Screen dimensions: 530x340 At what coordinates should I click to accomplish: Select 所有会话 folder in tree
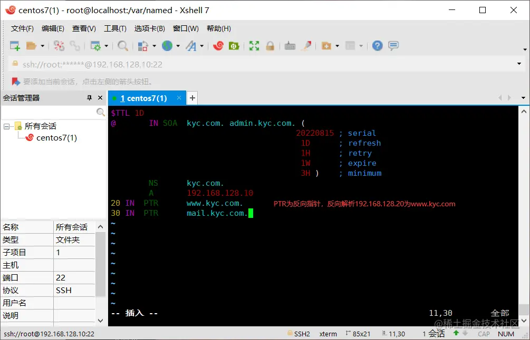click(x=40, y=126)
